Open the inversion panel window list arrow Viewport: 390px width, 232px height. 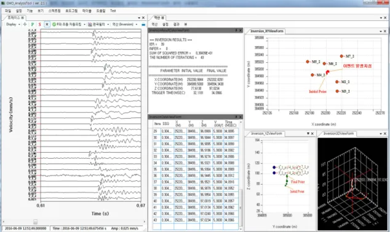click(x=381, y=18)
